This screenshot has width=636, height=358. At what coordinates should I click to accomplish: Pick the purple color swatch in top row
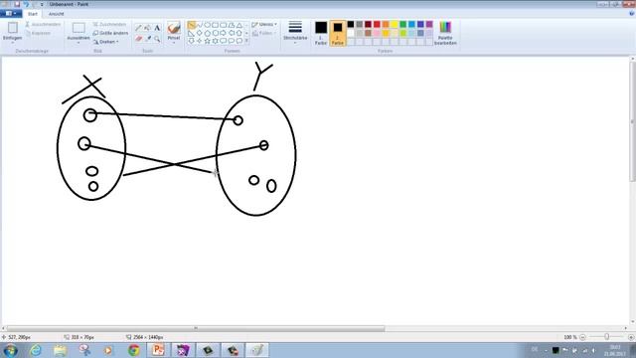[x=429, y=24]
